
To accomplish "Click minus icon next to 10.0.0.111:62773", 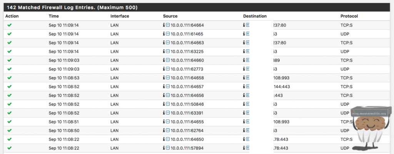I will pyautogui.click(x=168, y=69).
